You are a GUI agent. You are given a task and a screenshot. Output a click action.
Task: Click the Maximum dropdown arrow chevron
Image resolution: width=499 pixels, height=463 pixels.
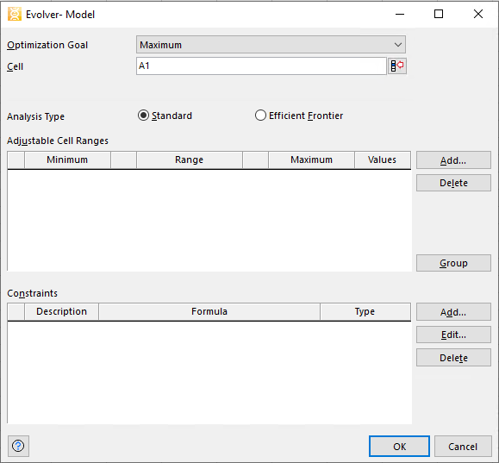[398, 45]
